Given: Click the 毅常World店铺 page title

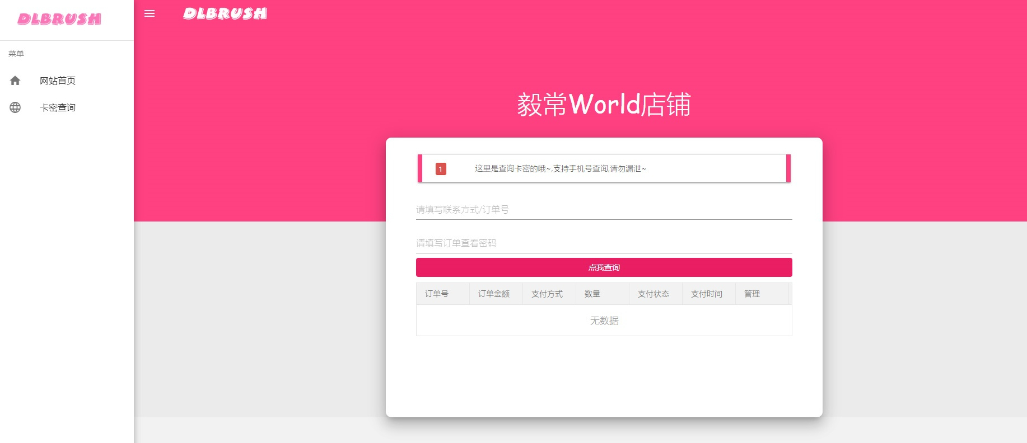Looking at the screenshot, I should pyautogui.click(x=604, y=105).
